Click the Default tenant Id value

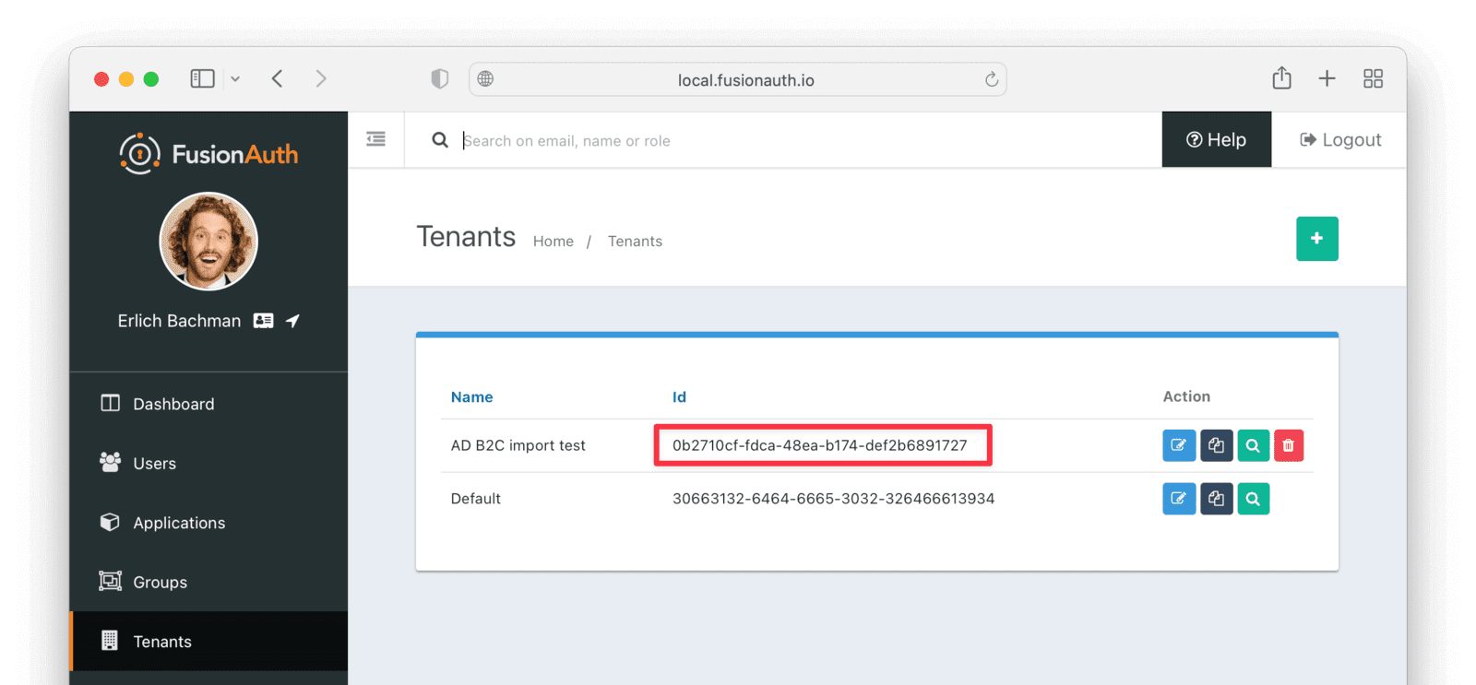[833, 499]
